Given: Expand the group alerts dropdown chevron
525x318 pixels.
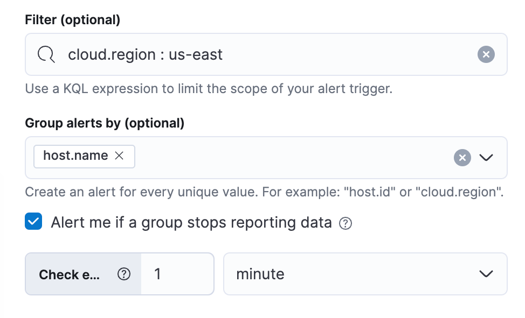Looking at the screenshot, I should pyautogui.click(x=487, y=157).
